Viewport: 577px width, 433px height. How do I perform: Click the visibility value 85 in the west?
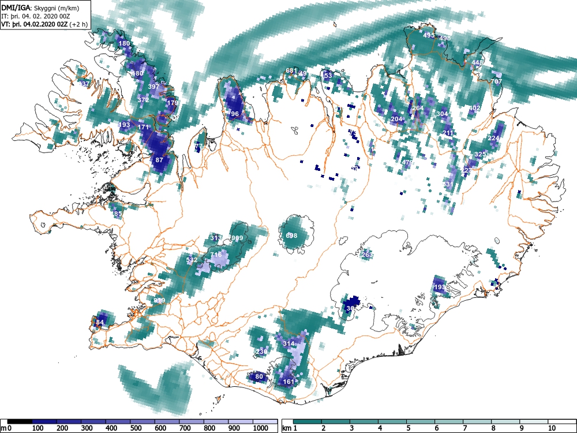click(118, 214)
